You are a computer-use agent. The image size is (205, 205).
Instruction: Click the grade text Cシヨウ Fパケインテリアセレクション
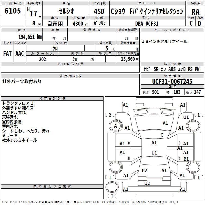[x=147, y=11]
